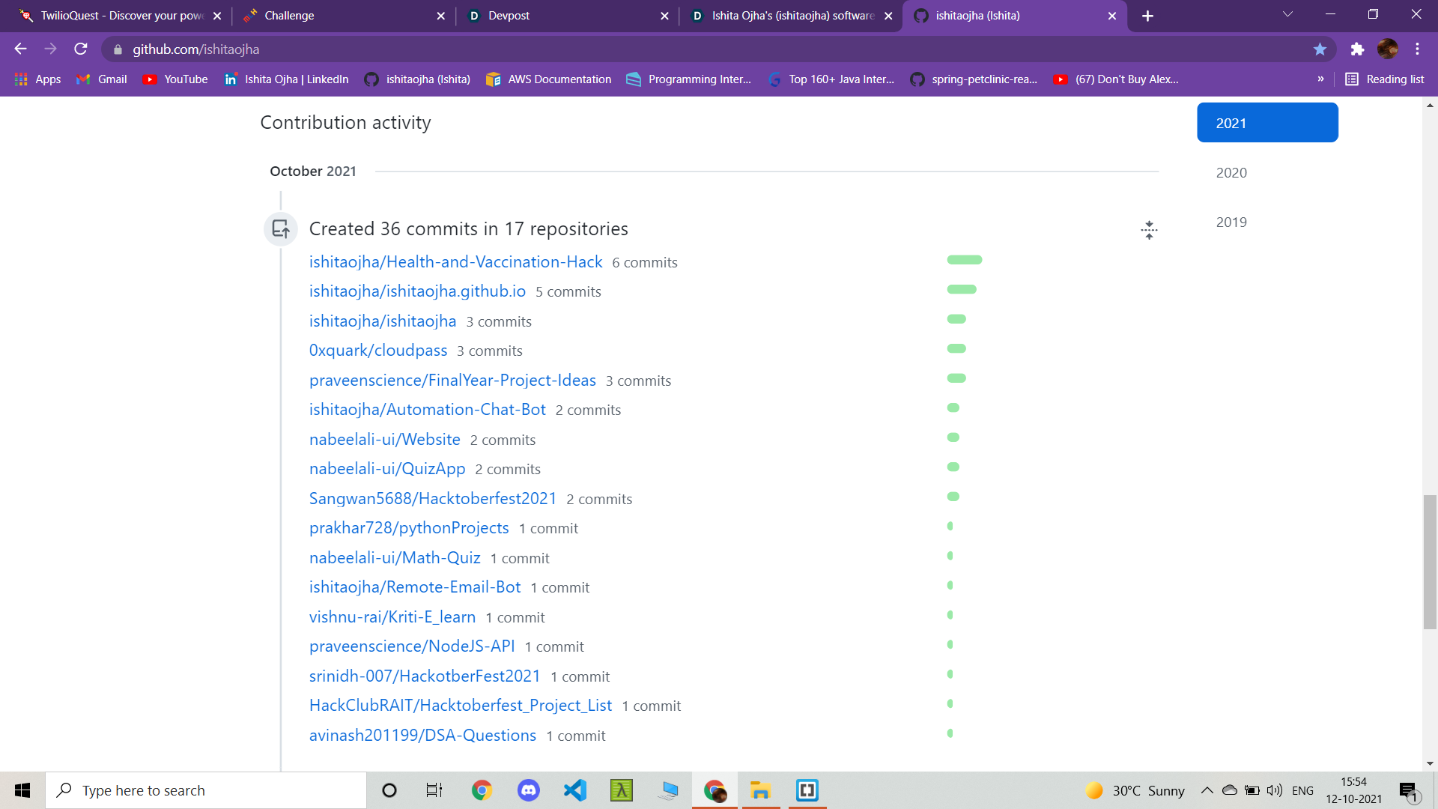Open the Reading list panel
Image resolution: width=1438 pixels, height=809 pixels.
click(x=1385, y=79)
